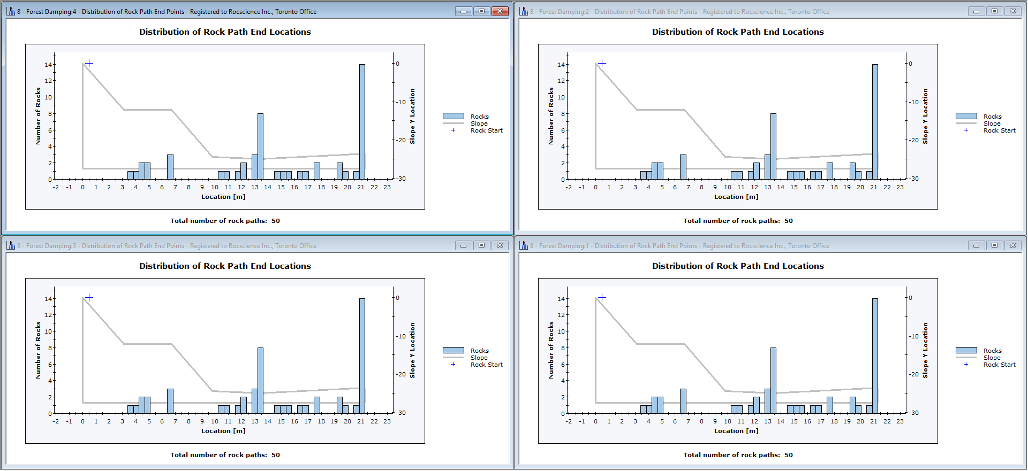The height and width of the screenshot is (471, 1028).
Task: Minimize the Forest Damping:4 window
Action: [x=463, y=11]
